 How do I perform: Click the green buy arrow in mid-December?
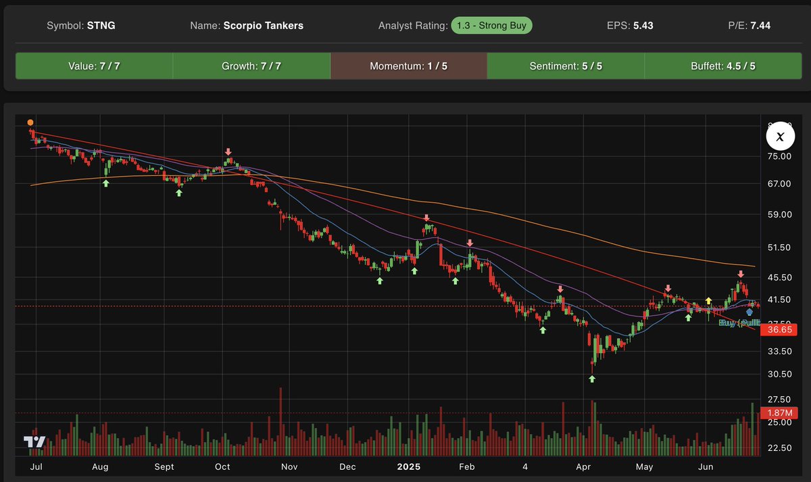coord(380,280)
